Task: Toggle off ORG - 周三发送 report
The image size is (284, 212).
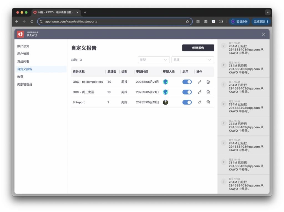Action: [187, 92]
